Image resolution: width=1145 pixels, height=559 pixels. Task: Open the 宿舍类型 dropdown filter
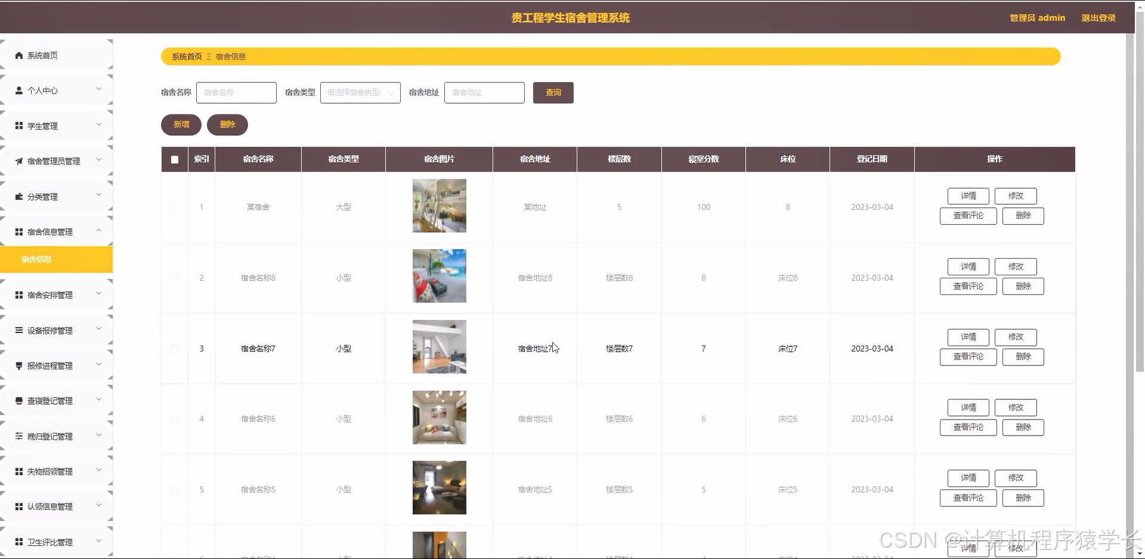[360, 92]
